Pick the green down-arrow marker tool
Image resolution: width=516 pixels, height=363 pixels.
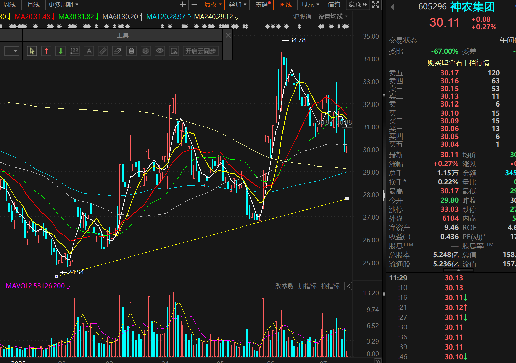[60, 51]
